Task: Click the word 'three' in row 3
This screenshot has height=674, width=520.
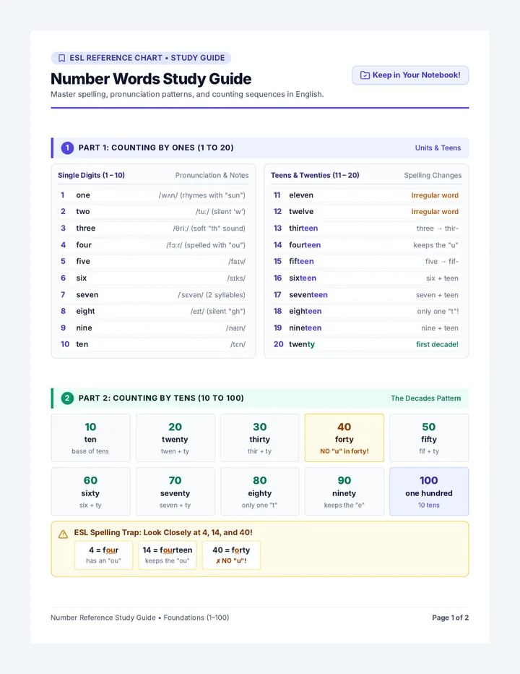Action: pos(86,229)
